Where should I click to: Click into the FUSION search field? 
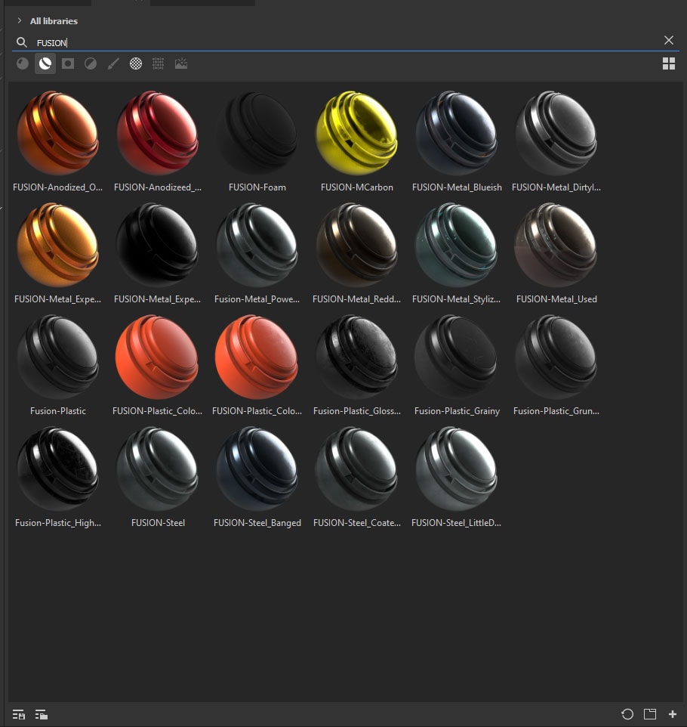coord(347,42)
